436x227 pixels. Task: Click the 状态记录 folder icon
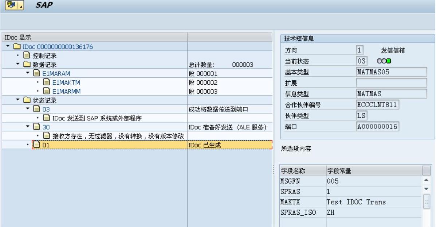click(x=27, y=100)
